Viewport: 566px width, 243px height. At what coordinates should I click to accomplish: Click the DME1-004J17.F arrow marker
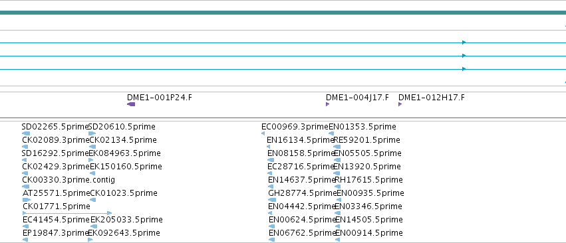(327, 104)
